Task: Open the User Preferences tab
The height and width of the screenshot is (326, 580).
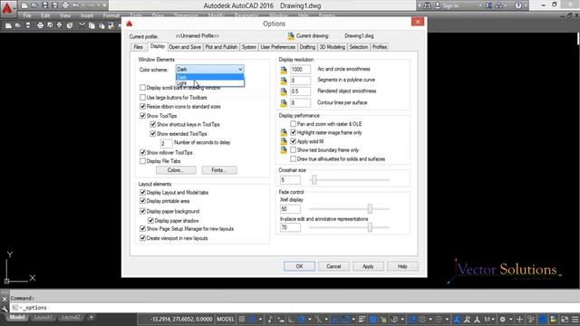Action: (278, 47)
